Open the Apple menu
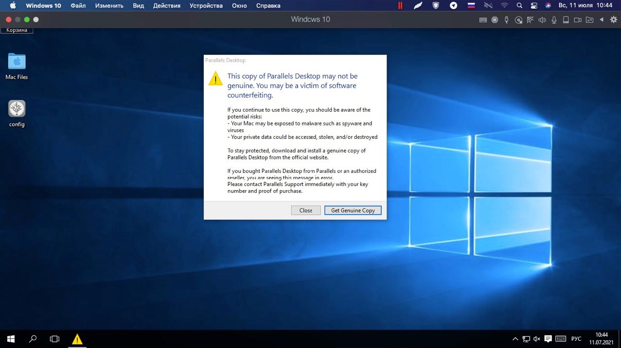 pos(13,6)
